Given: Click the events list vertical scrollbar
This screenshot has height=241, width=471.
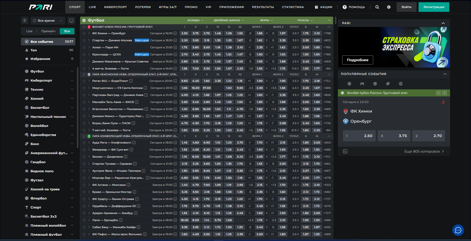Looking at the screenshot, I should [336, 20].
